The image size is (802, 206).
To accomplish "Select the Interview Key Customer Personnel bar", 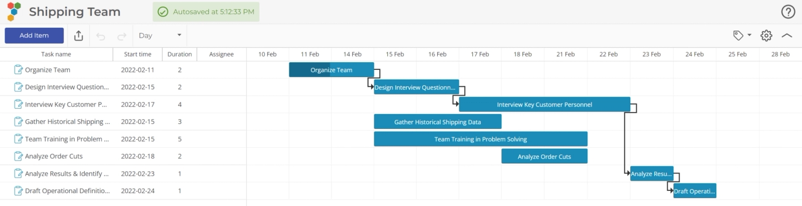I will pos(544,104).
